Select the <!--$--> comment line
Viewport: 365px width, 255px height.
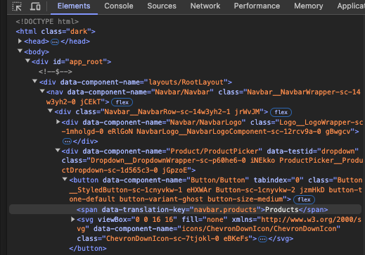56,72
